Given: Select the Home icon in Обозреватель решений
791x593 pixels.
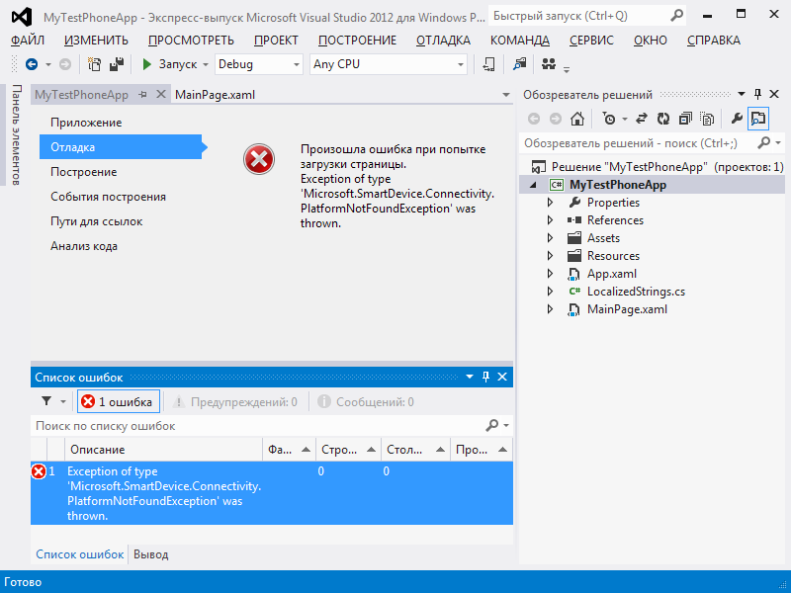Looking at the screenshot, I should tap(576, 119).
